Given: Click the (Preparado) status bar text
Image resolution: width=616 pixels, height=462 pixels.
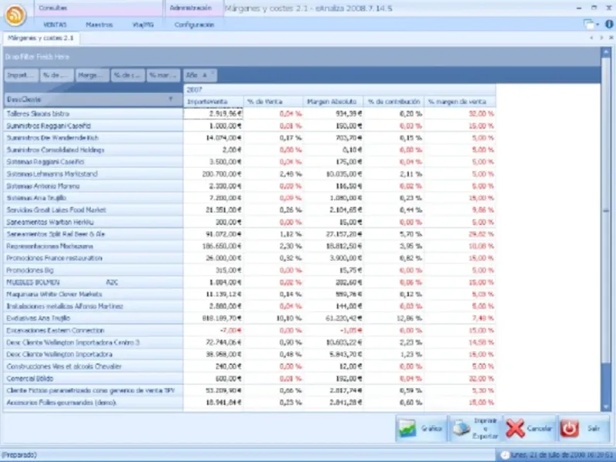Looking at the screenshot, I should coord(19,455).
